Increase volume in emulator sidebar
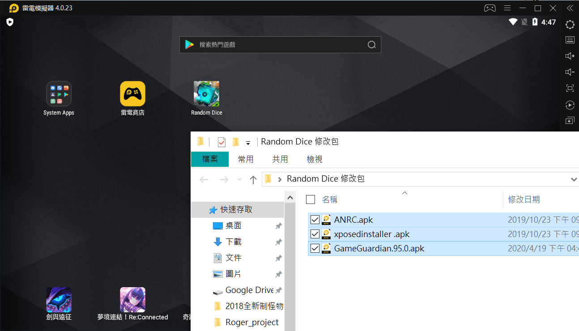Image resolution: width=579 pixels, height=331 pixels. coord(570,56)
